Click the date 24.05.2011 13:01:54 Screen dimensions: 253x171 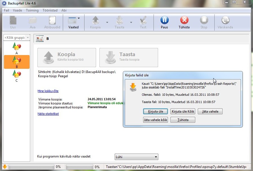[x=101, y=99]
